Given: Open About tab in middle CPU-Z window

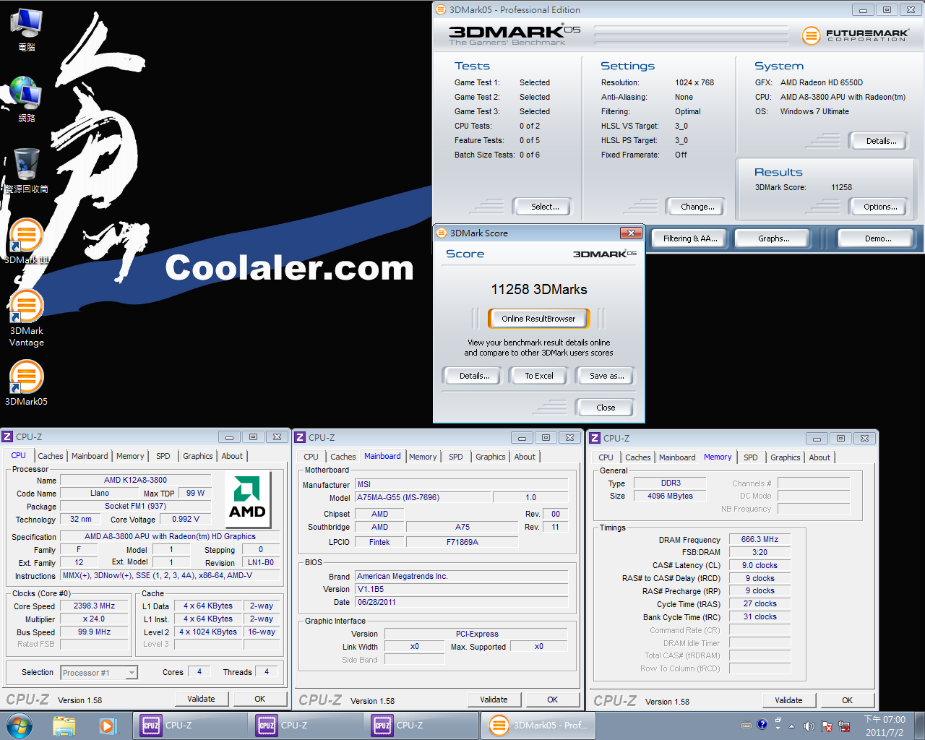Looking at the screenshot, I should pos(525,457).
